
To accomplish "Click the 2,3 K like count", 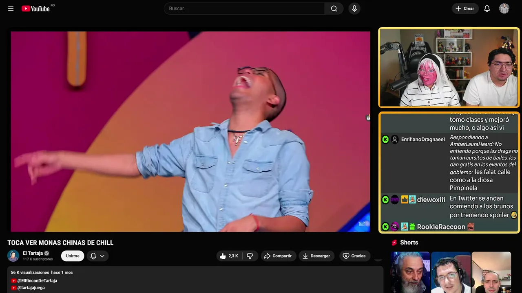I will 233,256.
